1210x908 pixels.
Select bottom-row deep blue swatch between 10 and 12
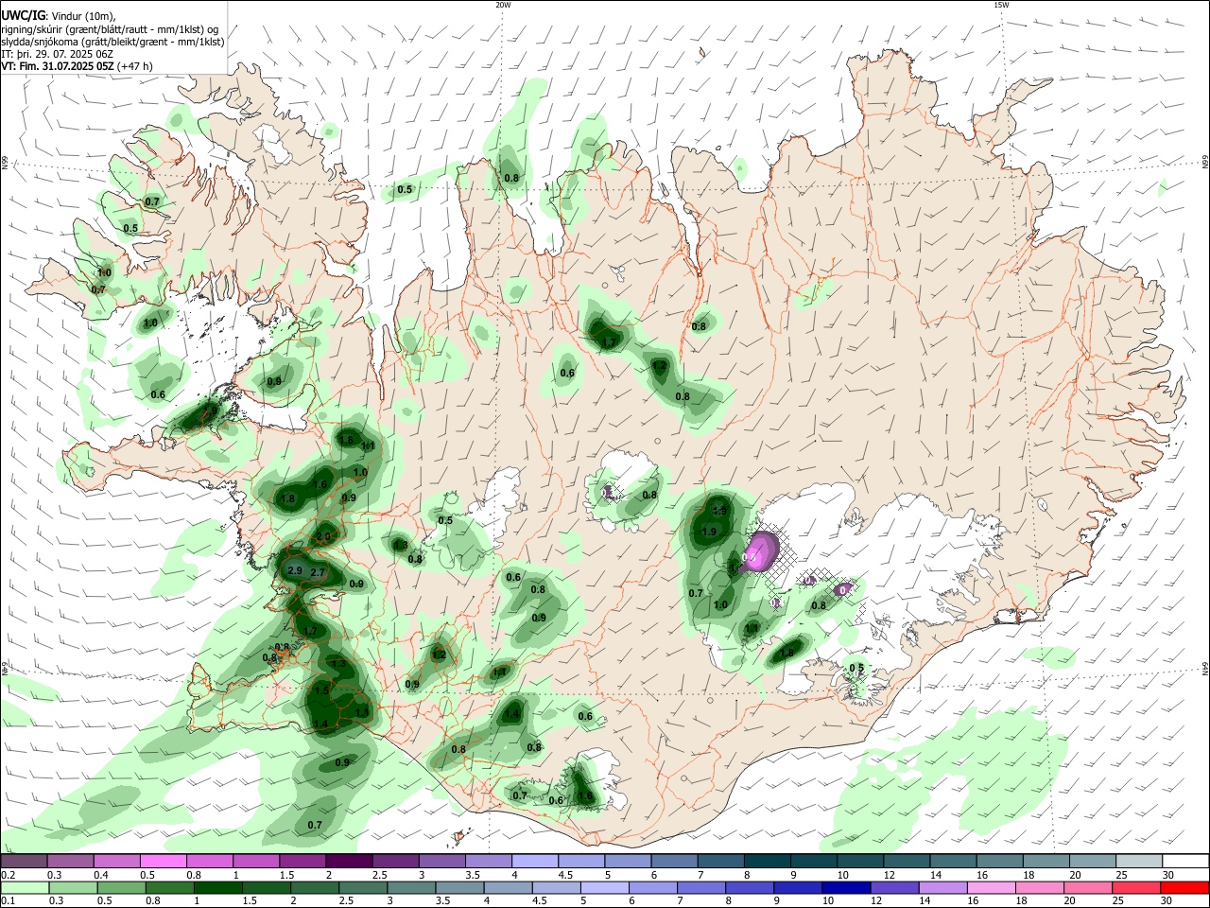847,887
